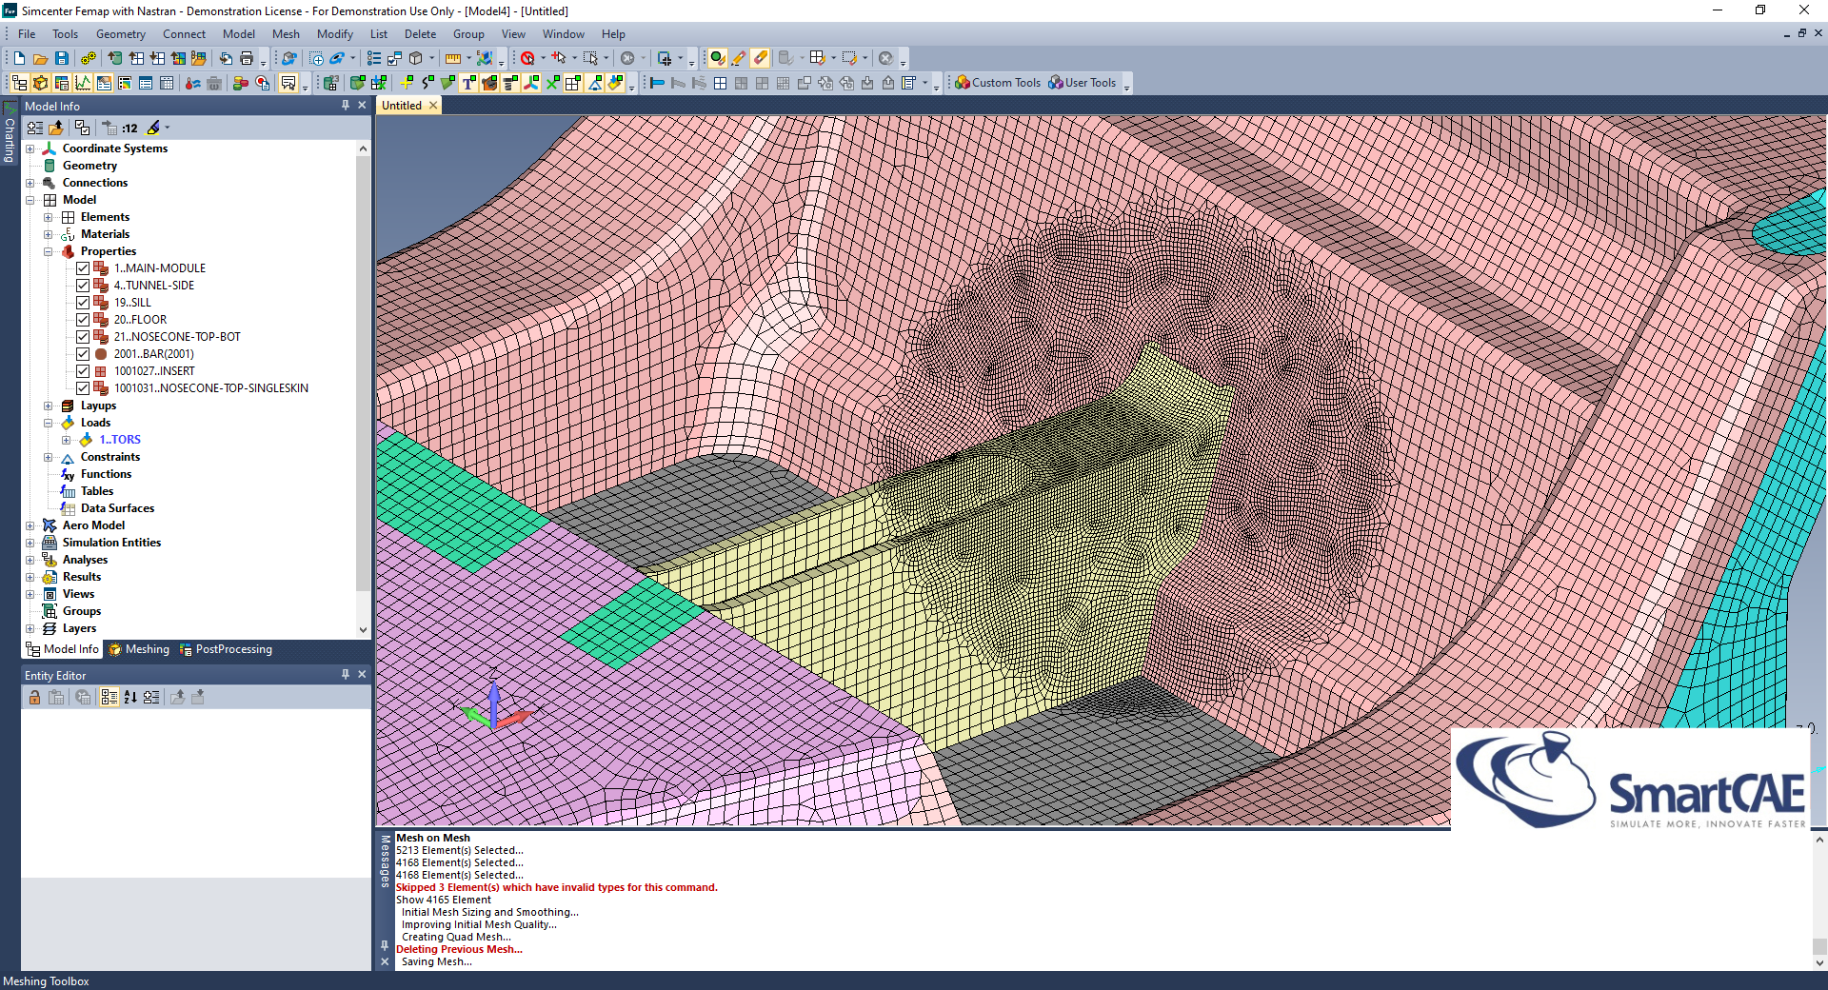
Task: Close the Untitled view tab
Action: (x=433, y=106)
